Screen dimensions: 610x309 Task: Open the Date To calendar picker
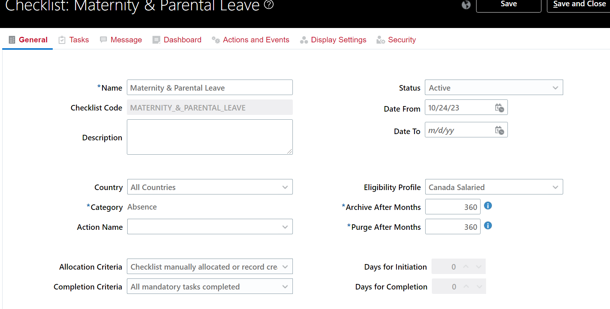point(500,130)
